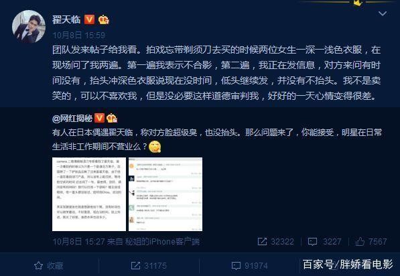This screenshot has height=276, width=400.
Task: Open the @网红揭秘 account link
Action: [x=72, y=119]
